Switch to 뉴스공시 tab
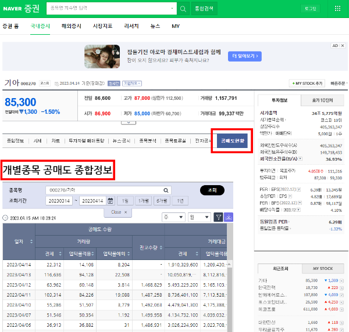 click(x=122, y=141)
